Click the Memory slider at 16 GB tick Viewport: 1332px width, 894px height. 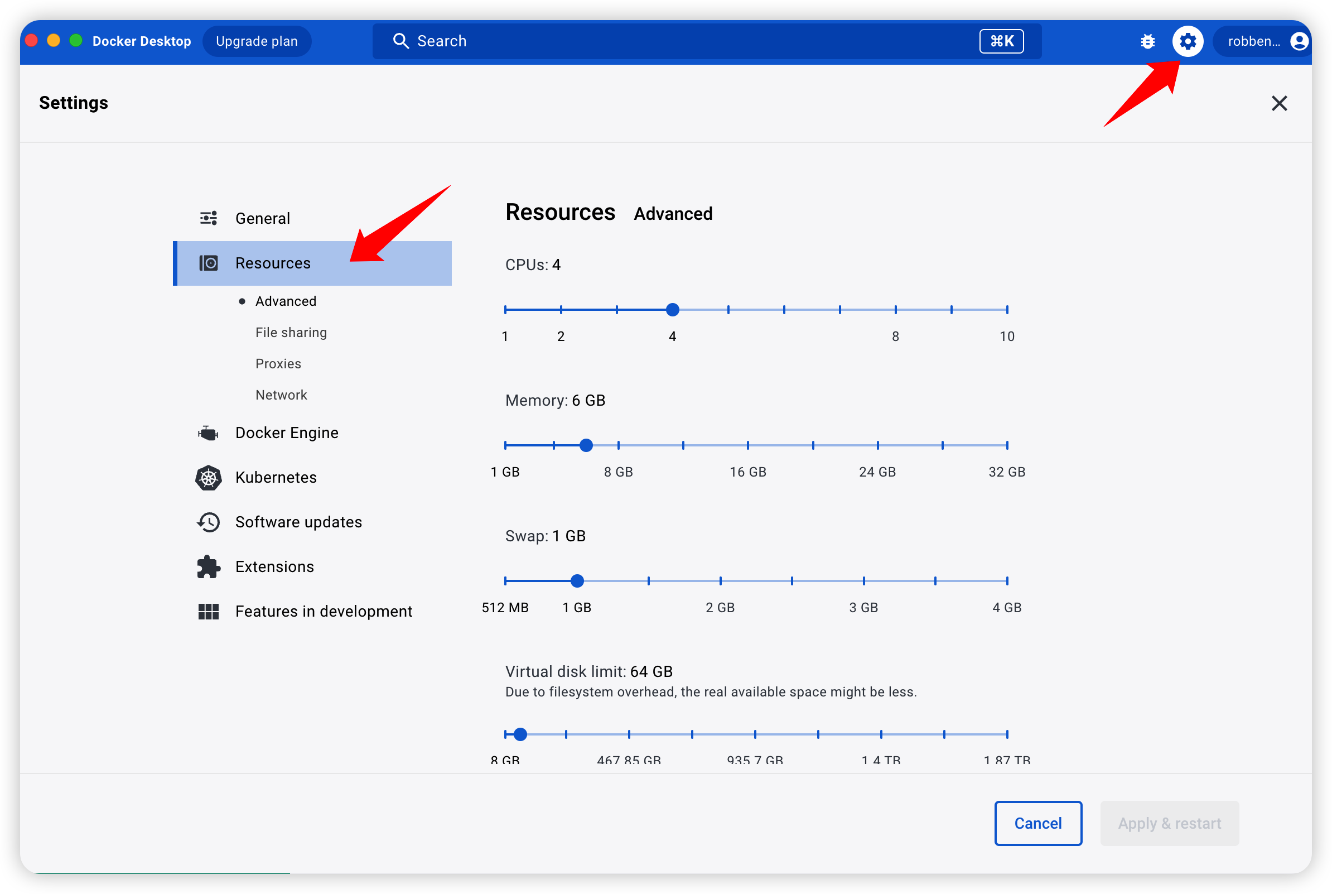747,445
